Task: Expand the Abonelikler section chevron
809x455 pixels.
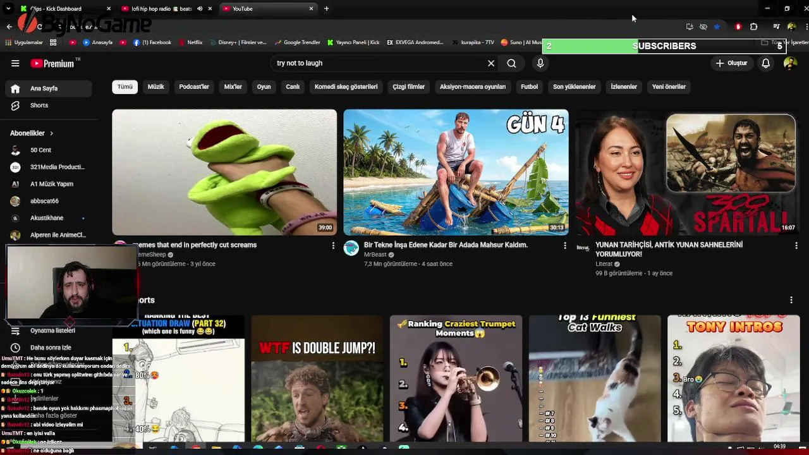Action: point(51,133)
